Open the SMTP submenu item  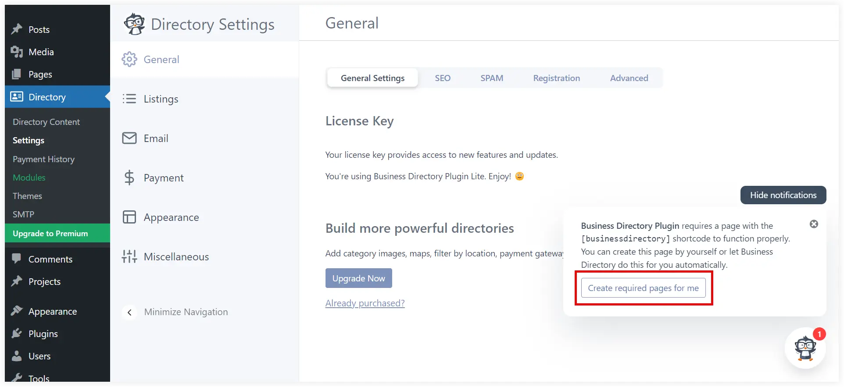pyautogui.click(x=23, y=214)
